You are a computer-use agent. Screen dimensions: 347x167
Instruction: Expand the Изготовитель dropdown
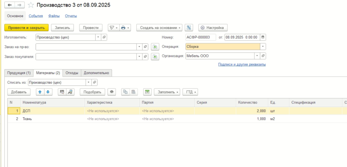tap(98, 37)
